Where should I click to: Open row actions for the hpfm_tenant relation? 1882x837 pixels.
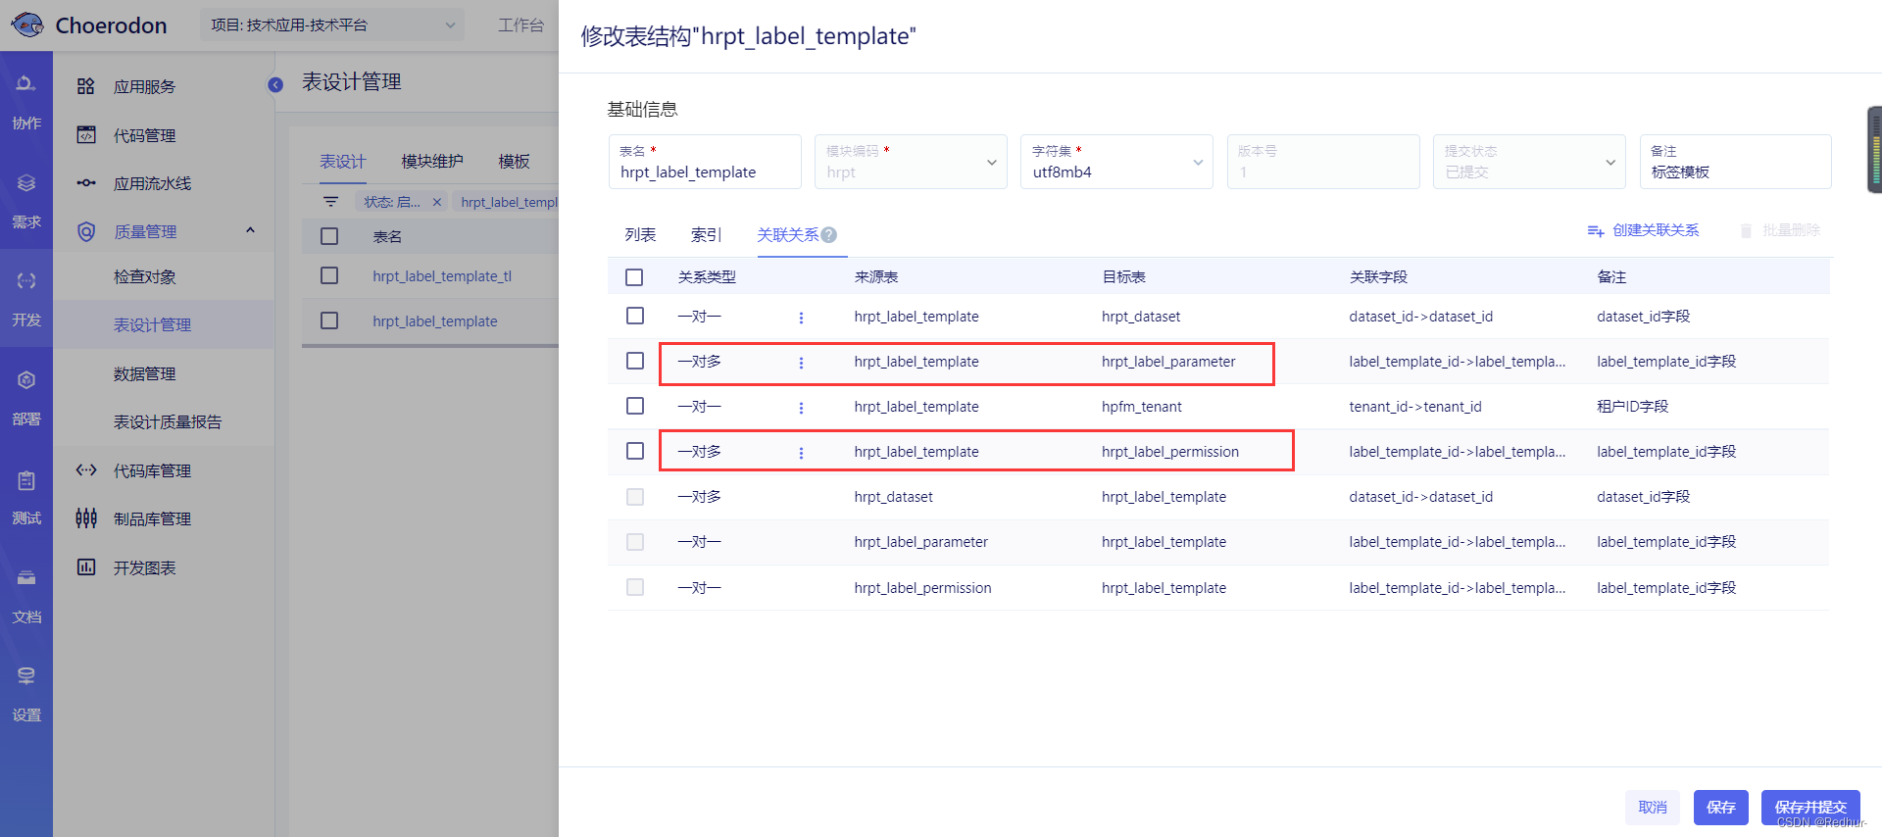click(801, 408)
